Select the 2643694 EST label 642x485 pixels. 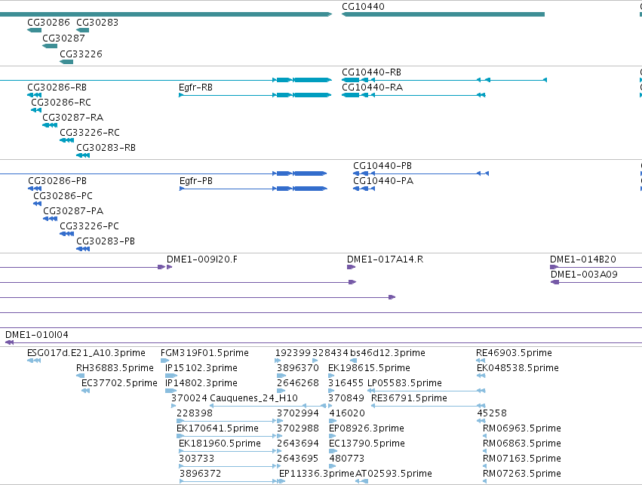pyautogui.click(x=298, y=444)
